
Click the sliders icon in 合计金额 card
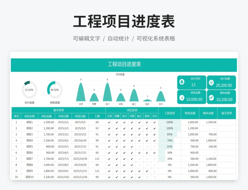point(211,82)
